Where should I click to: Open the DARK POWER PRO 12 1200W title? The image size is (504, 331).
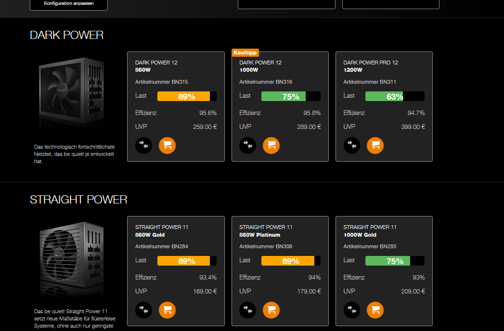coord(371,66)
